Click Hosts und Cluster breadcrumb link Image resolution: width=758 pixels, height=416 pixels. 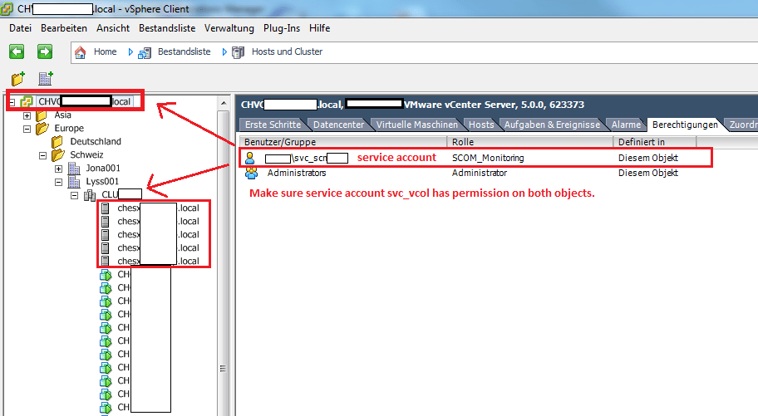pyautogui.click(x=287, y=51)
